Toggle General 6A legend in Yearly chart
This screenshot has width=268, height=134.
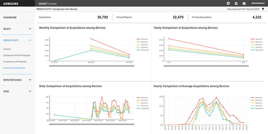(x=258, y=50)
